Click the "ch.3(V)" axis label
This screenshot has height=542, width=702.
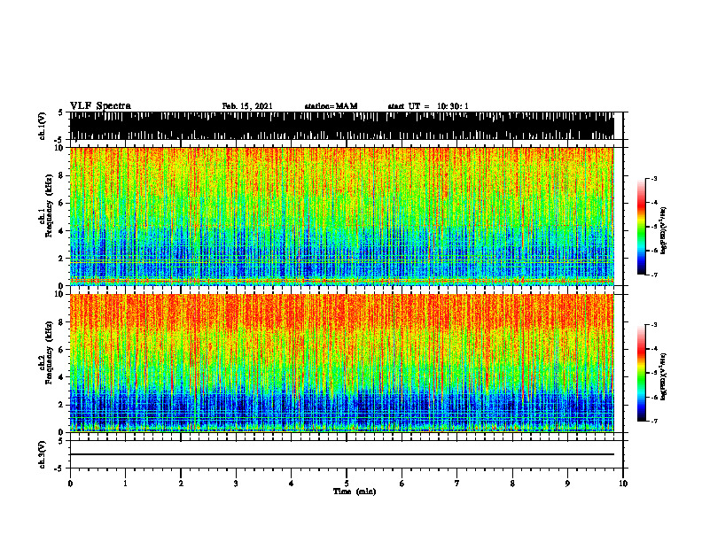click(42, 454)
